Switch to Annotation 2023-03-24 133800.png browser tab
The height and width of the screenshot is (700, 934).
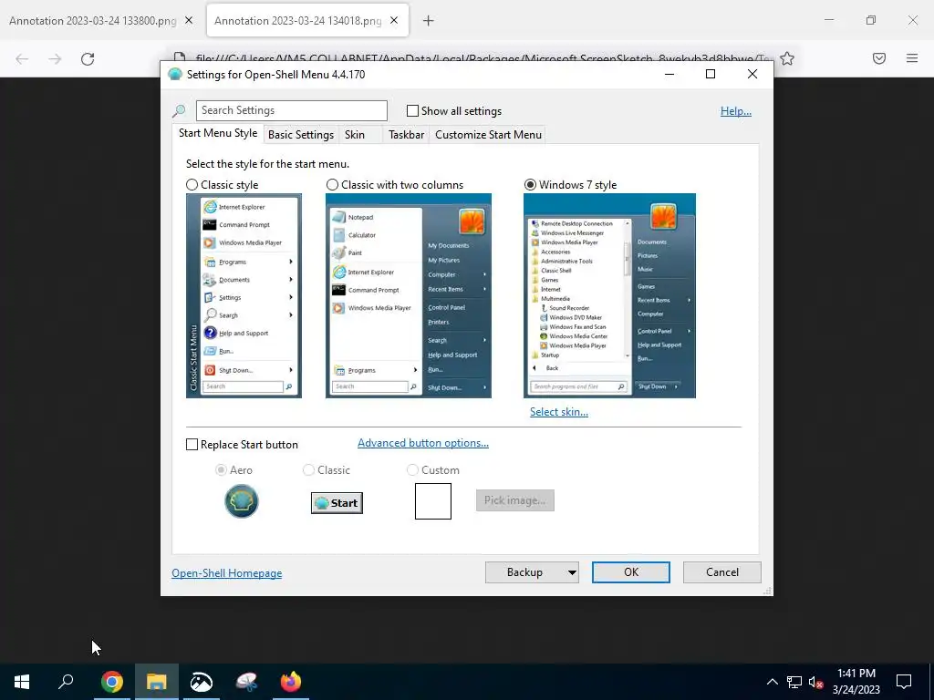click(x=92, y=20)
